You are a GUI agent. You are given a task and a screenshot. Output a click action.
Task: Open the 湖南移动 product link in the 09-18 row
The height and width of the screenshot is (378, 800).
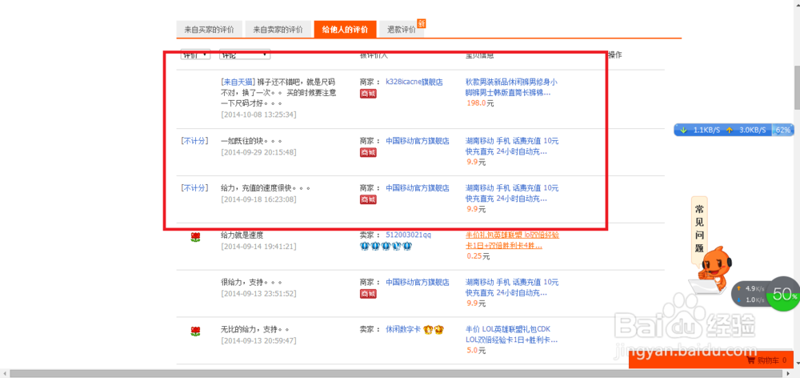512,193
